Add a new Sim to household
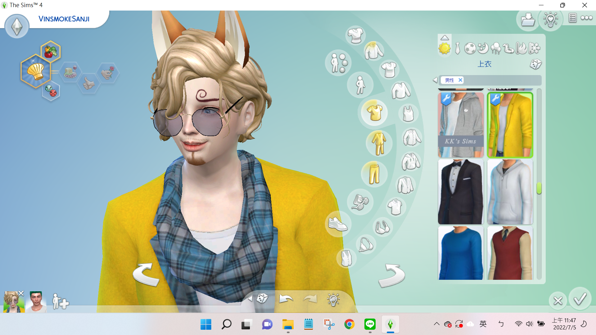This screenshot has width=596, height=335. (x=61, y=301)
